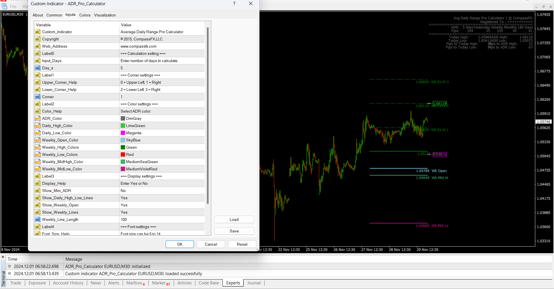Viewport: 554px width, 289px height.
Task: Click the Day_x integer variable icon
Action: (x=38, y=68)
